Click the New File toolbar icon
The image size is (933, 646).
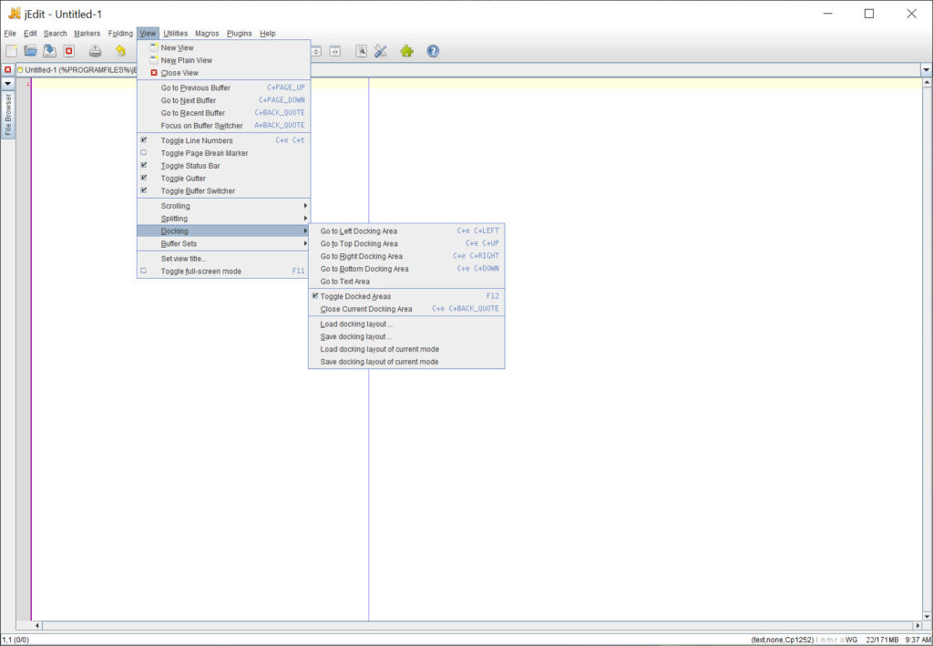pos(11,51)
